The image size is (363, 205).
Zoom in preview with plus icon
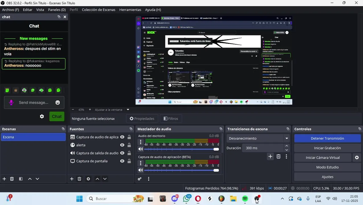[x=90, y=110]
